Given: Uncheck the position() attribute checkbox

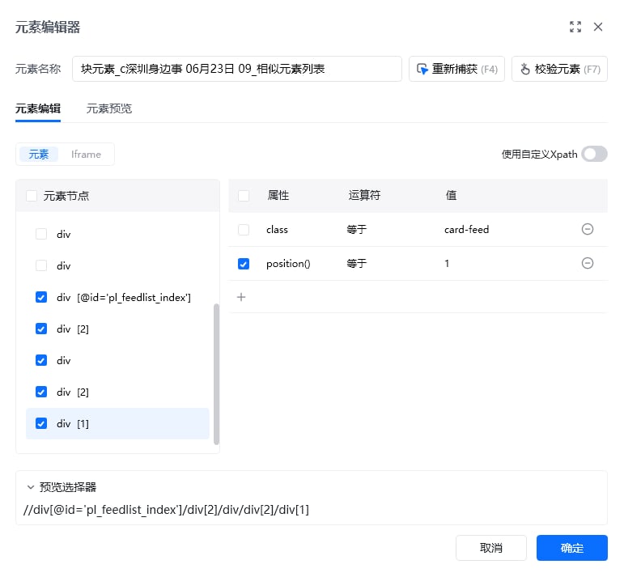Looking at the screenshot, I should 244,264.
